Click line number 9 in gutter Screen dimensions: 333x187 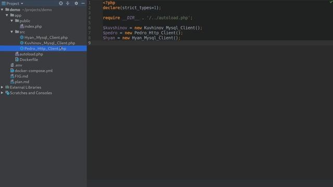(x=89, y=43)
